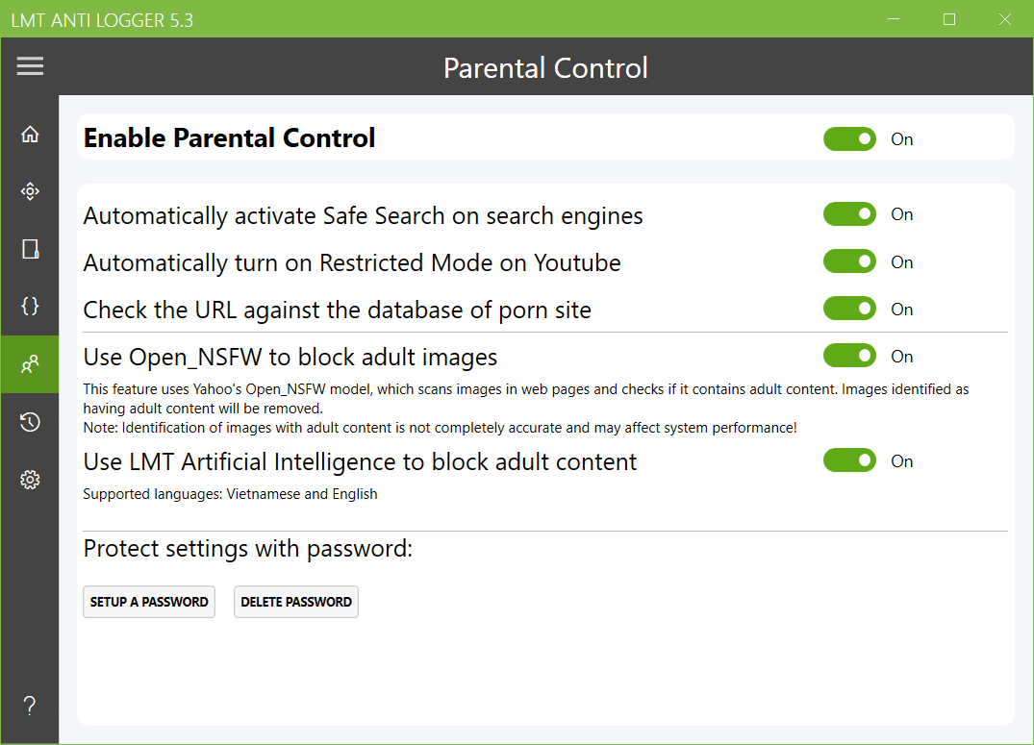Screen dimensions: 1034x745
Task: Open the Settings gear icon
Action: click(30, 480)
